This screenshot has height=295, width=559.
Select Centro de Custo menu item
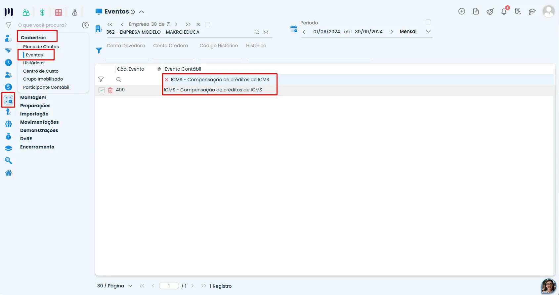coord(41,71)
